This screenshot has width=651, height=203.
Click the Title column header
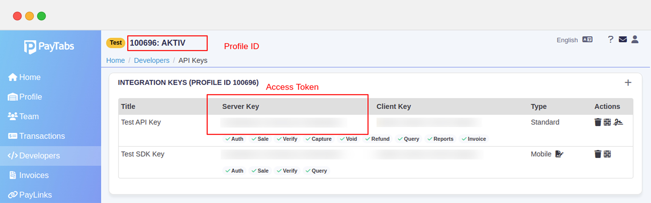(128, 106)
